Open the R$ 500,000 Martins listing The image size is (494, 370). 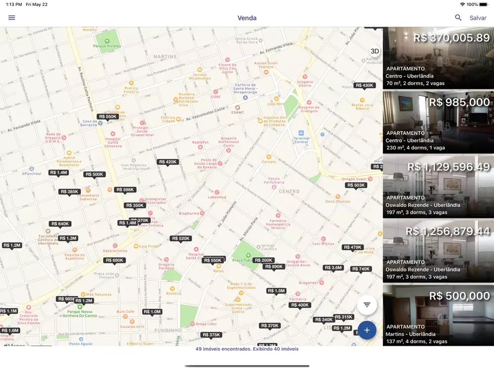438,316
